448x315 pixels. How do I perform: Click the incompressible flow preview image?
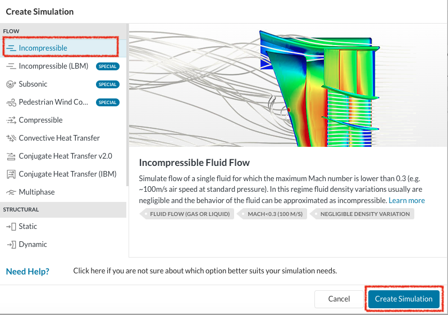(288, 85)
